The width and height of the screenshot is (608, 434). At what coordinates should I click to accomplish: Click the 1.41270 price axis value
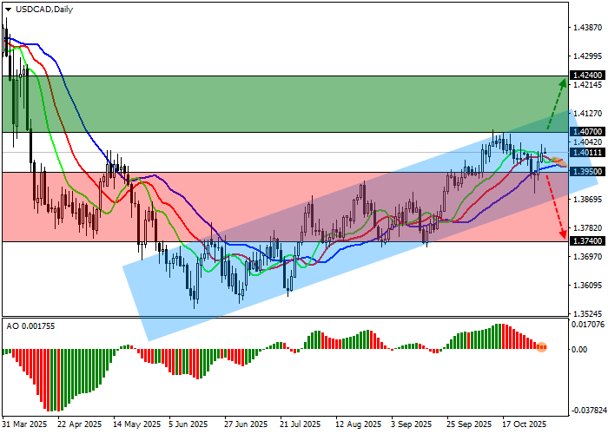[588, 114]
